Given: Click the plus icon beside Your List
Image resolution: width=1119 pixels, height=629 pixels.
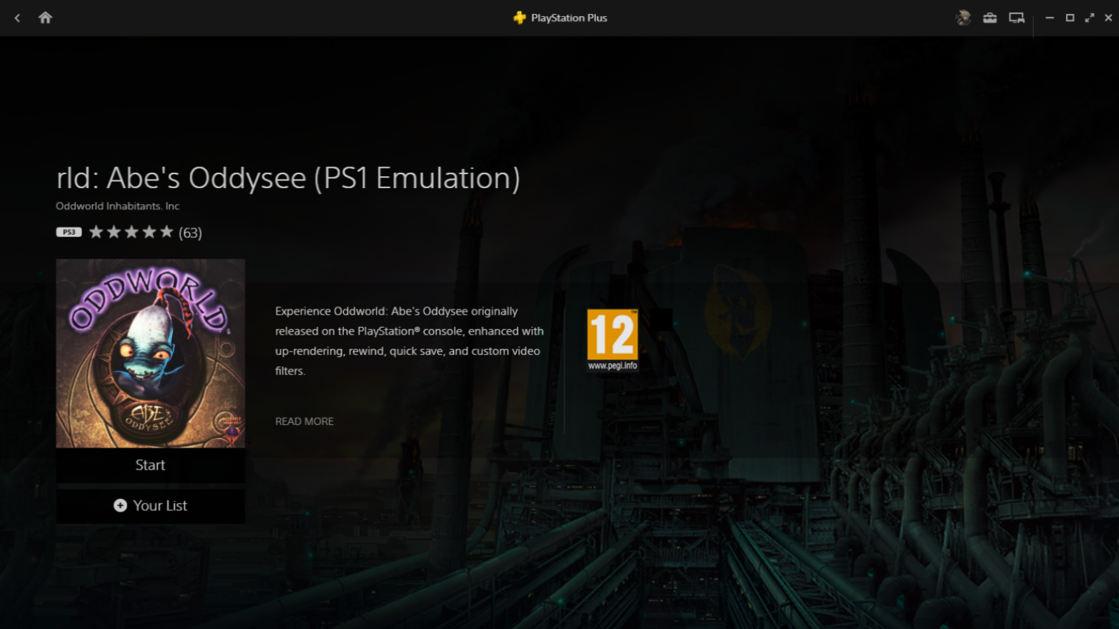Looking at the screenshot, I should click(x=120, y=505).
